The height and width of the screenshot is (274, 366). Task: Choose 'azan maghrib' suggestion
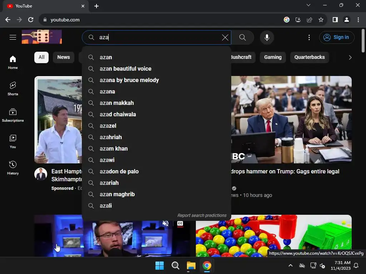[x=157, y=194]
